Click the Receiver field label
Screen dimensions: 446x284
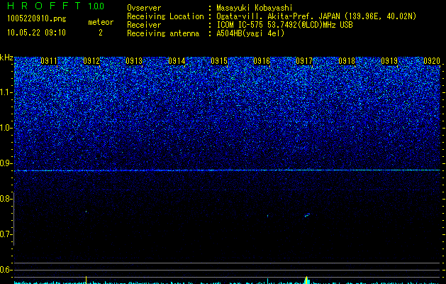click(x=144, y=25)
